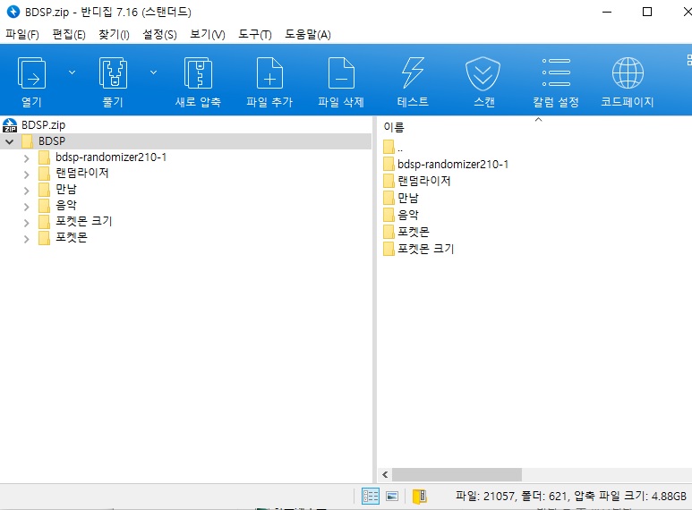Expand the 만남 tree node

point(27,191)
